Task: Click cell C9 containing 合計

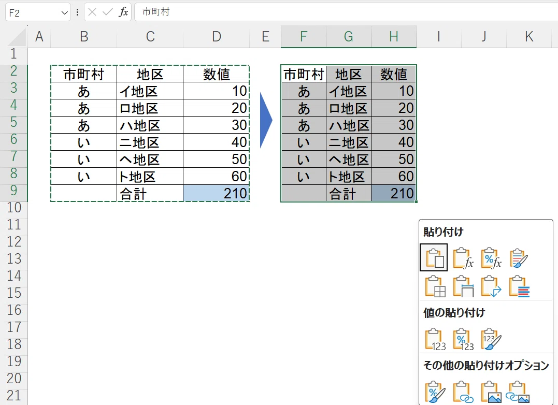Action: click(x=150, y=193)
